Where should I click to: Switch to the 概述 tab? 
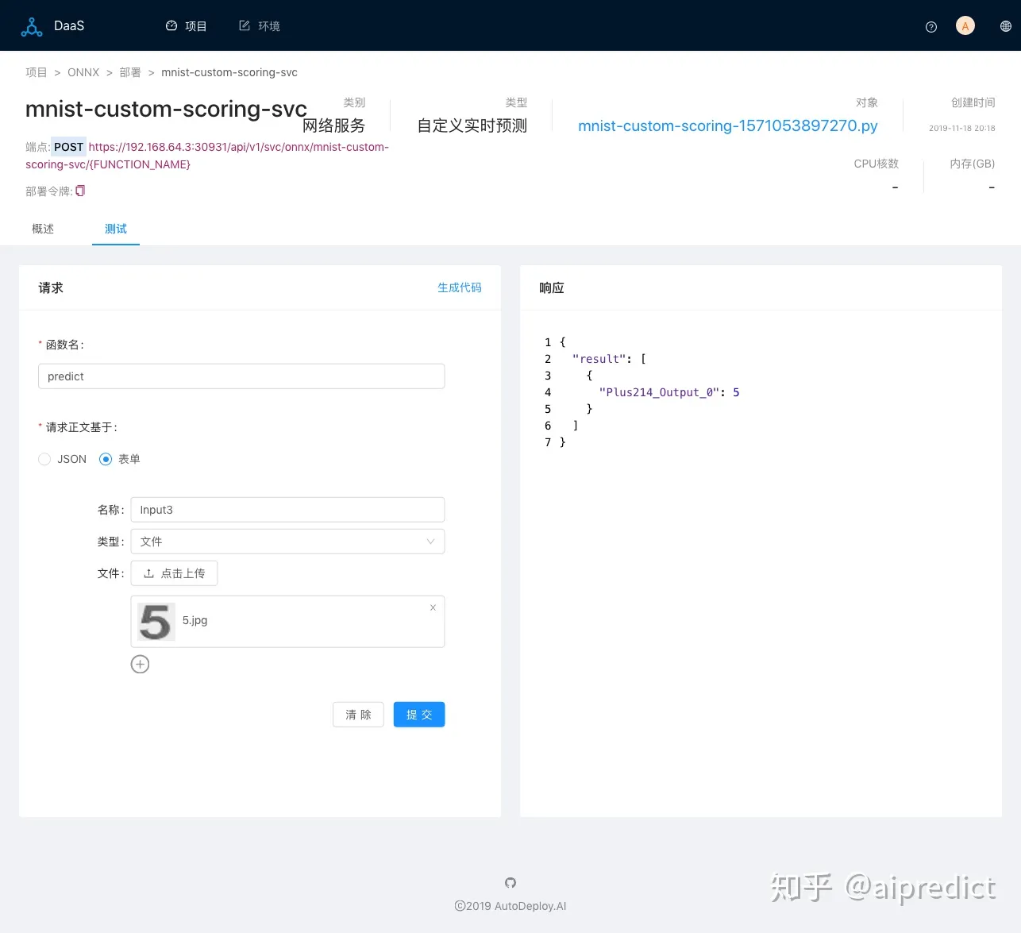click(x=43, y=229)
